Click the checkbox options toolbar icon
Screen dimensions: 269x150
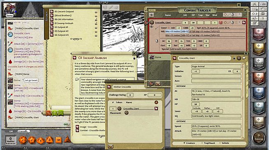pyautogui.click(x=255, y=23)
